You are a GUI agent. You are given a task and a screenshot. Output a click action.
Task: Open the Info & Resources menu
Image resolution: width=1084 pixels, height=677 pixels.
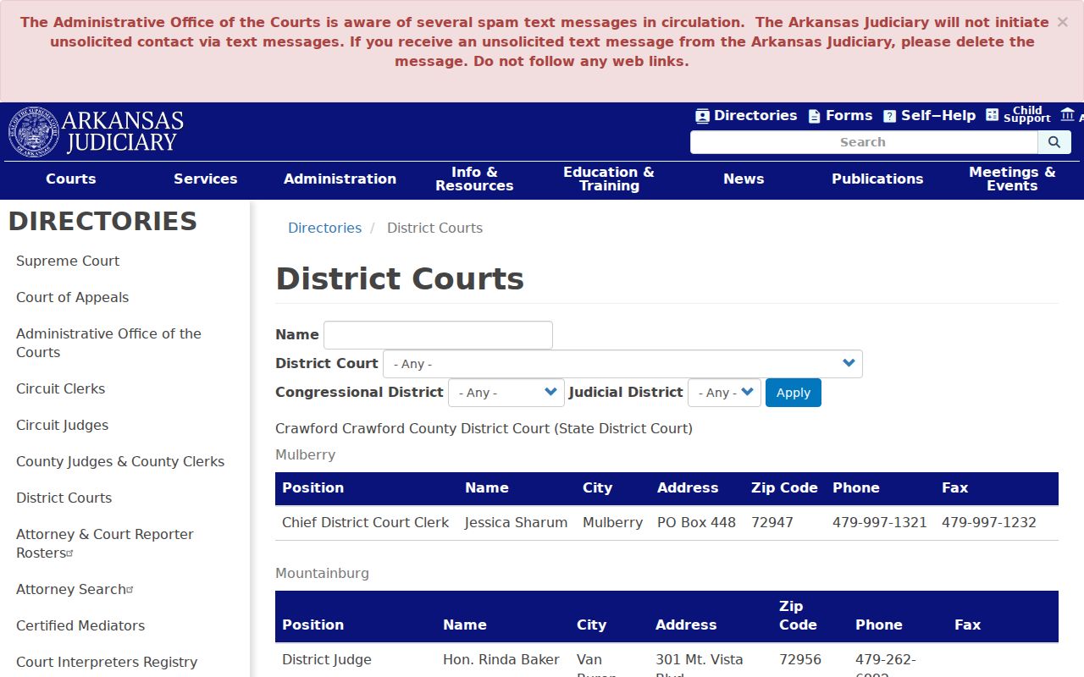pyautogui.click(x=474, y=179)
